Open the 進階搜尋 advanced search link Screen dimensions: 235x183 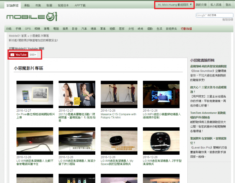[x=227, y=20]
